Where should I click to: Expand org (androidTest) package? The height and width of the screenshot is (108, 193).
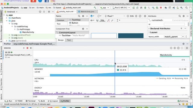pyautogui.click(x=9, y=35)
